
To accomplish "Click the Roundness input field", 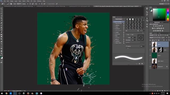I will pos(133,40).
